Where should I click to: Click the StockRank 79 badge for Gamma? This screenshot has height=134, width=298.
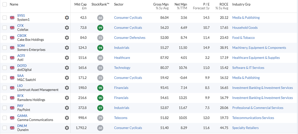[x=100, y=118]
